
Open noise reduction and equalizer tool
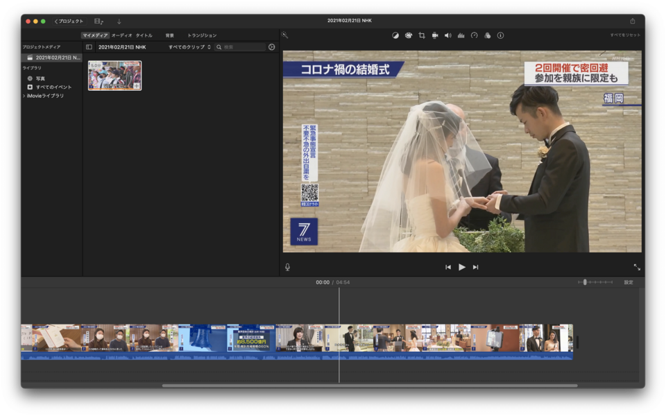[x=461, y=35]
